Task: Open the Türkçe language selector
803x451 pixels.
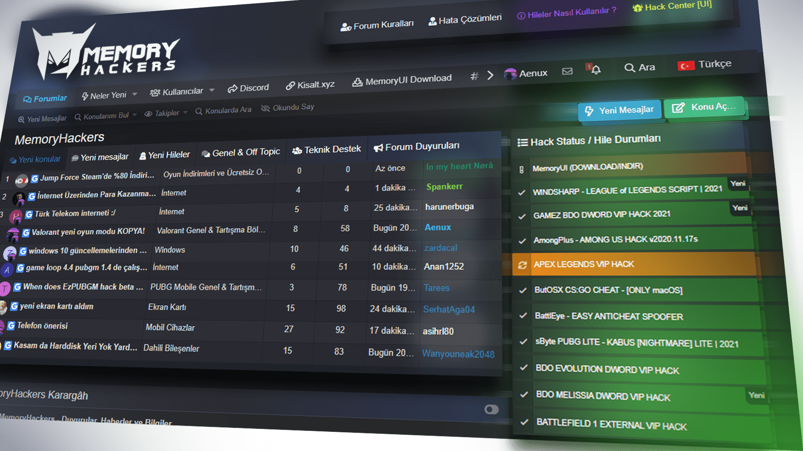Action: [705, 65]
